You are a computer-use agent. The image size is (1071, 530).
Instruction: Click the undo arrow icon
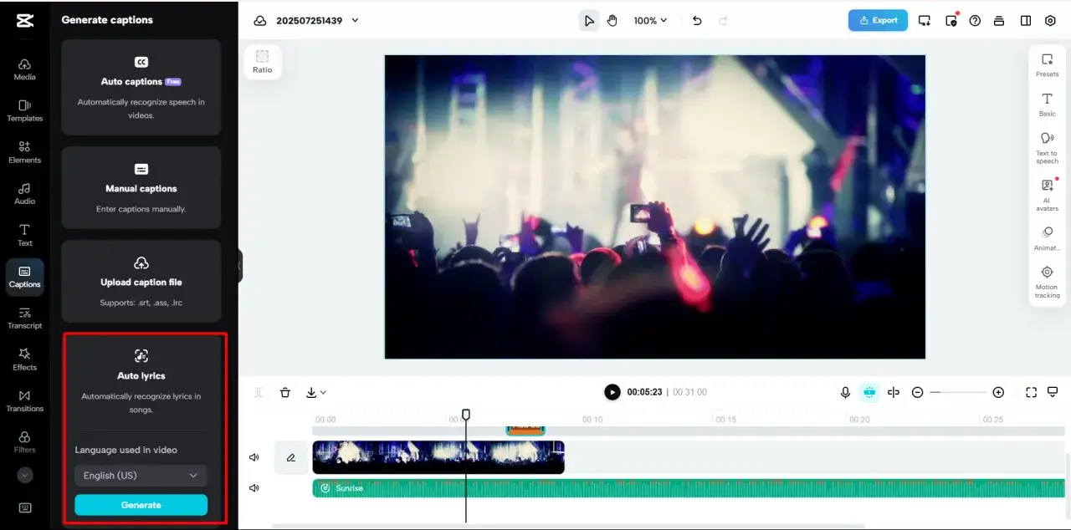coord(697,21)
